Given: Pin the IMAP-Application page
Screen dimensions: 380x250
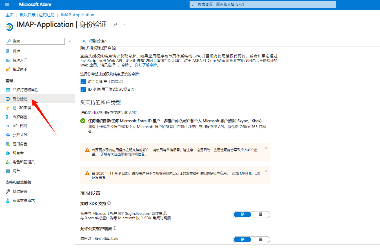Looking at the screenshot, I should click(x=115, y=25).
